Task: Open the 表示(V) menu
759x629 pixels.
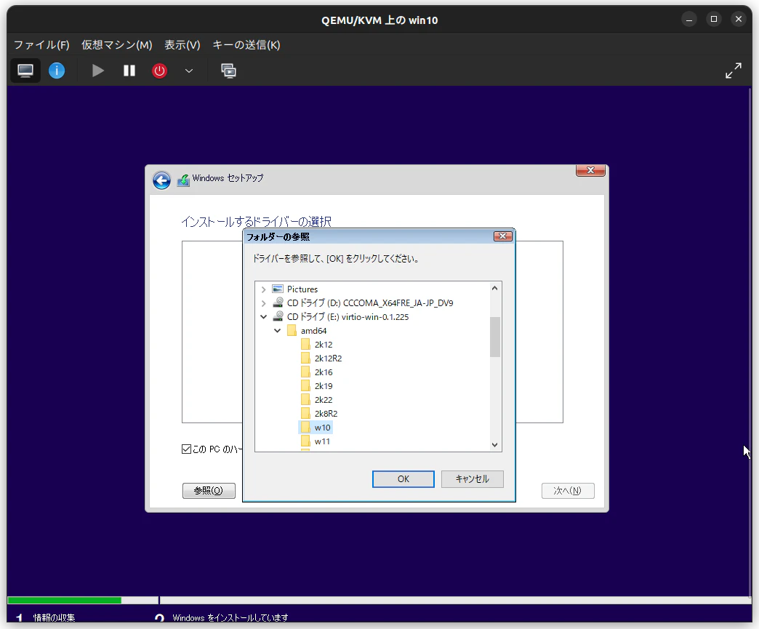Action: point(182,45)
